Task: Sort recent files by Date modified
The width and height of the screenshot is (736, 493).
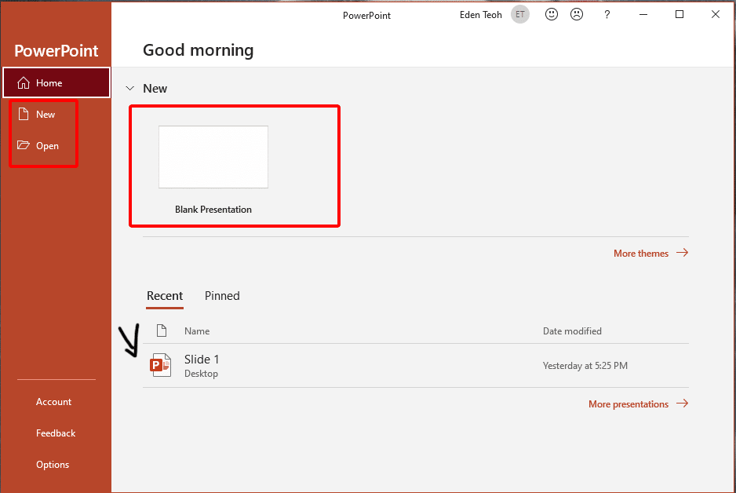Action: click(x=572, y=331)
